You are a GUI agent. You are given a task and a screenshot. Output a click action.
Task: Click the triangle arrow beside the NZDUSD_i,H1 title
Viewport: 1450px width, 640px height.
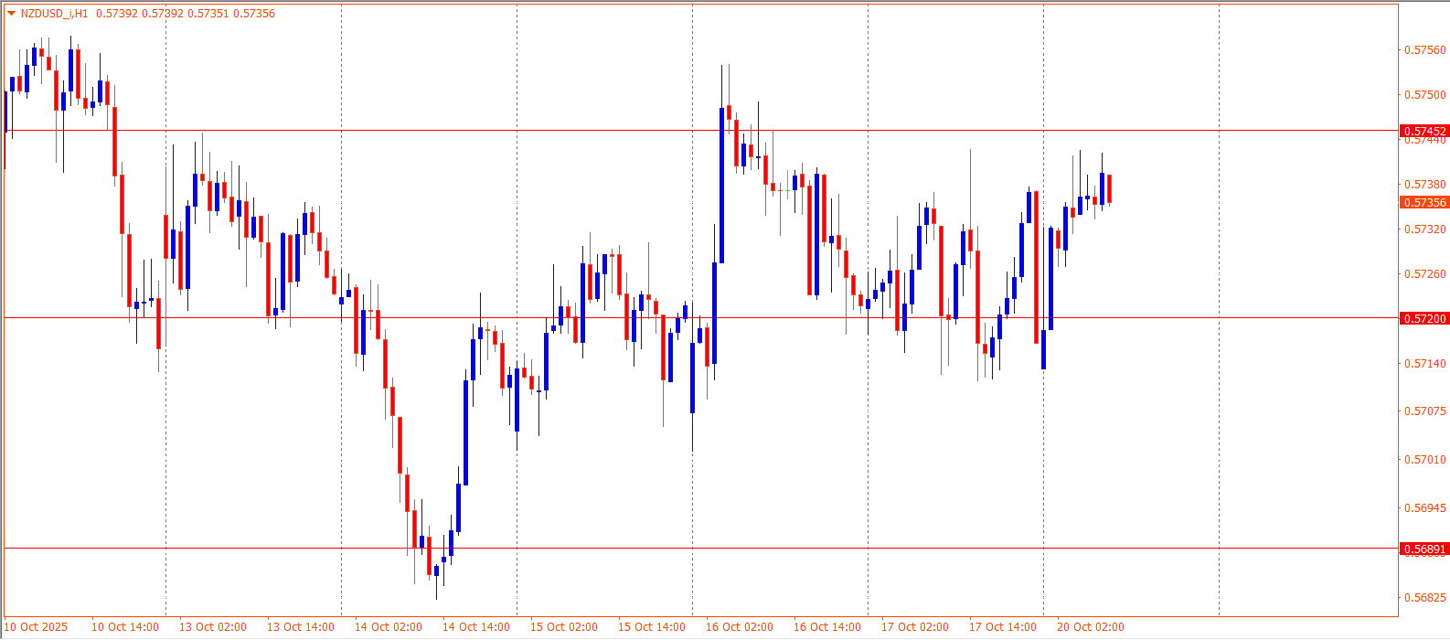11,14
